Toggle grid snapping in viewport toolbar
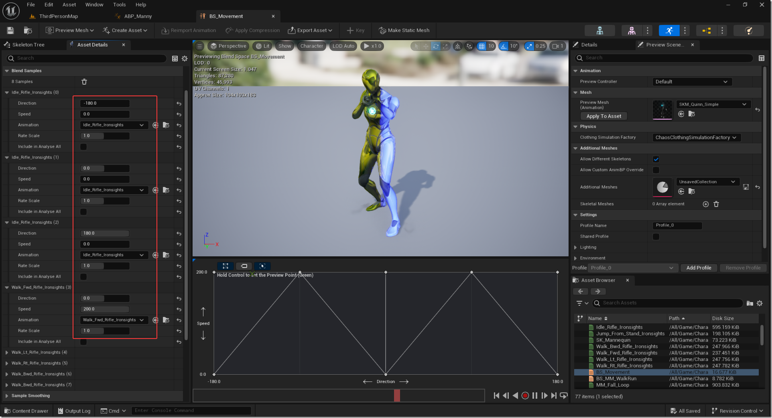The image size is (772, 418). (x=481, y=46)
